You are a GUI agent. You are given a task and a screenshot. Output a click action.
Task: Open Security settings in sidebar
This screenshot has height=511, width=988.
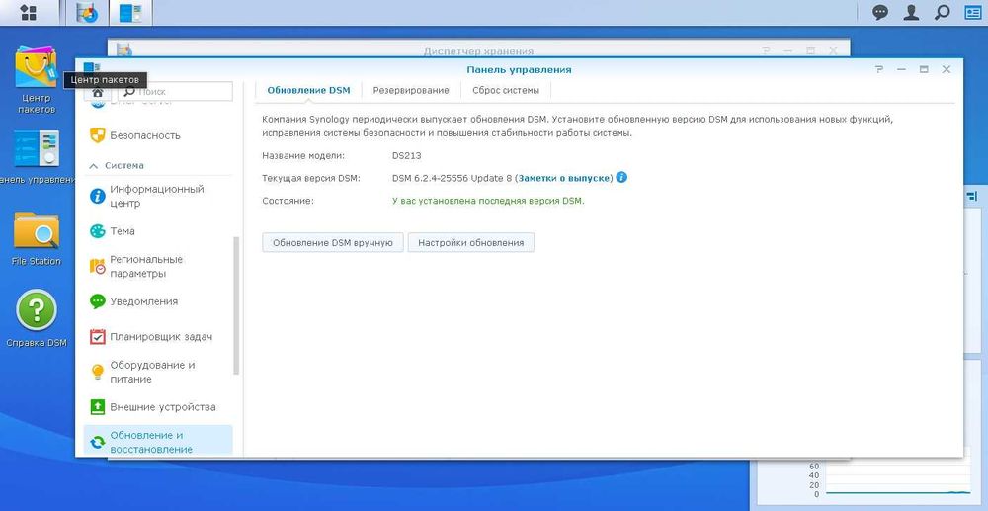click(158, 135)
